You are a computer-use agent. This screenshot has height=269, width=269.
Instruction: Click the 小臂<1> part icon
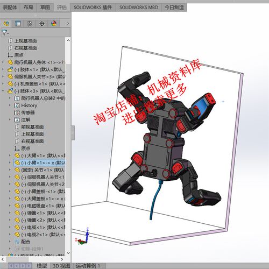pos(17,162)
